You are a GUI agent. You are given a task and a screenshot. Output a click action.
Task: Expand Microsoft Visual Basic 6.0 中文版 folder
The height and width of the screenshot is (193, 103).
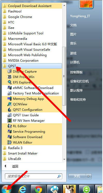tap(32, 44)
